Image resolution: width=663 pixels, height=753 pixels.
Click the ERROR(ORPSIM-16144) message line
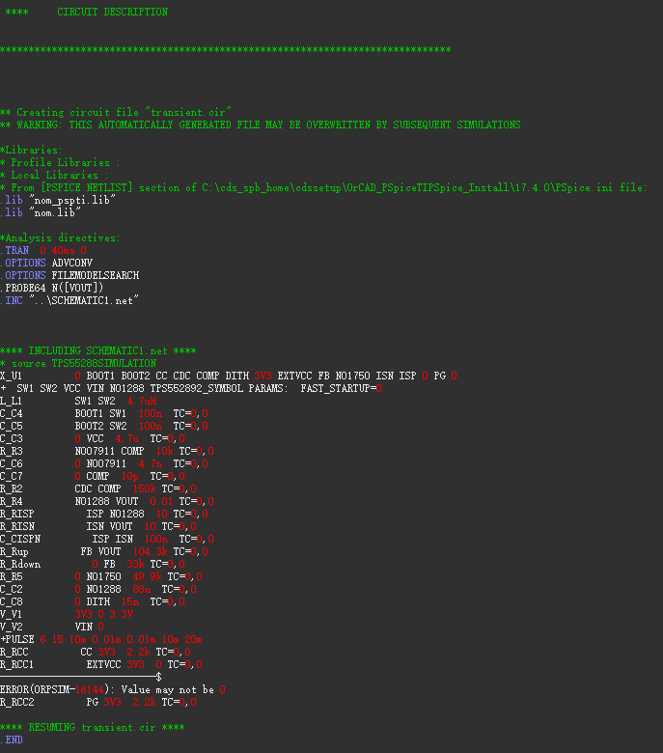(x=113, y=689)
